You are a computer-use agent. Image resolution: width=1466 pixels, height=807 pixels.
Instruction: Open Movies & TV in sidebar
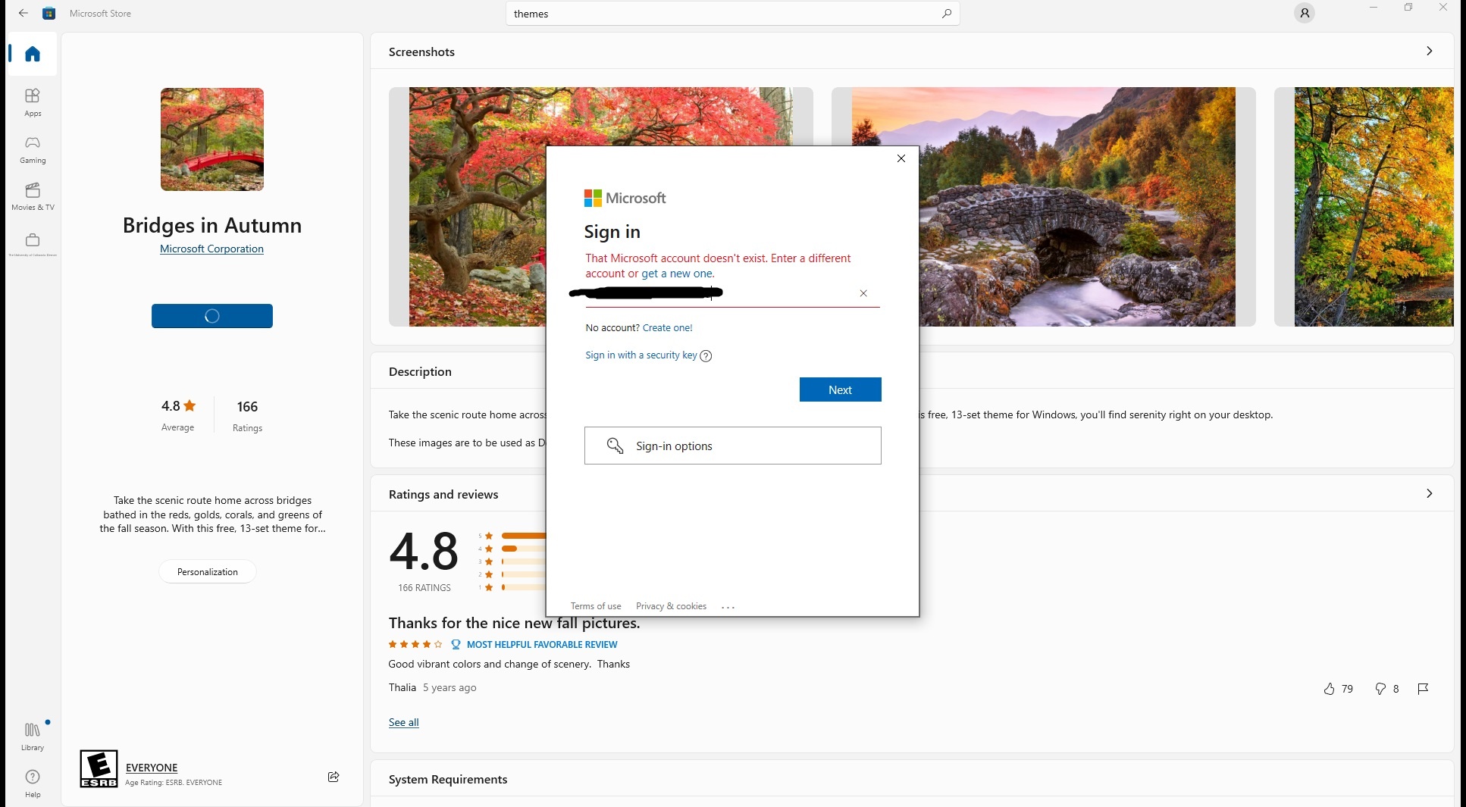[x=33, y=196]
